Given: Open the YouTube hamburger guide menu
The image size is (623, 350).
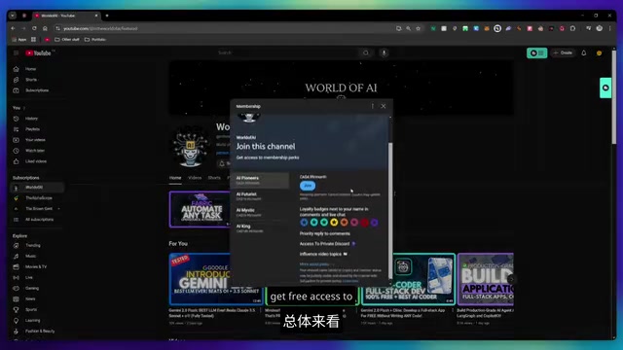Looking at the screenshot, I should pyautogui.click(x=16, y=52).
